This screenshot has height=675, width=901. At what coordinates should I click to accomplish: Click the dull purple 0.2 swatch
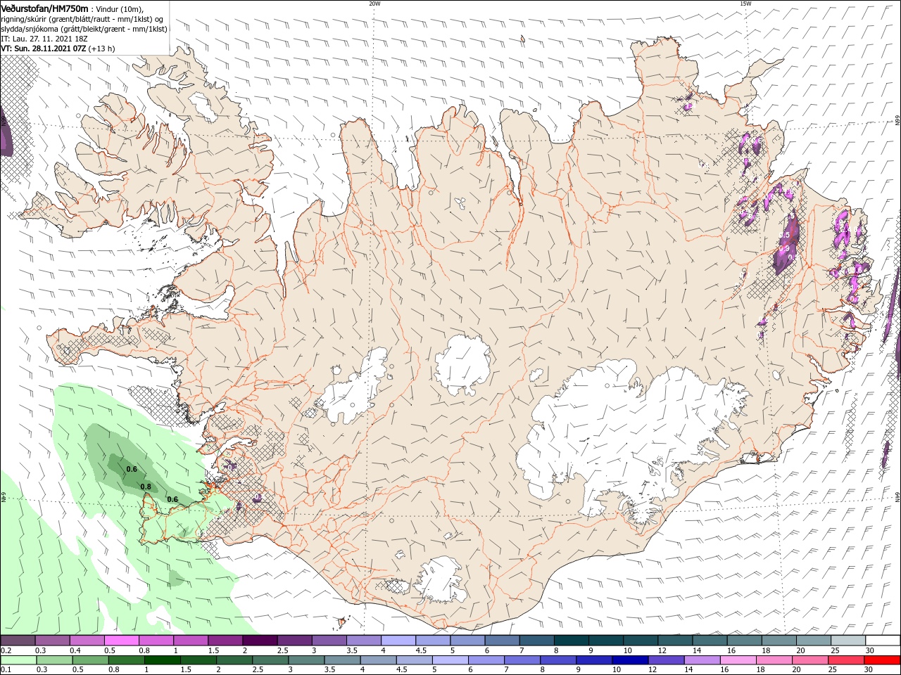click(18, 641)
